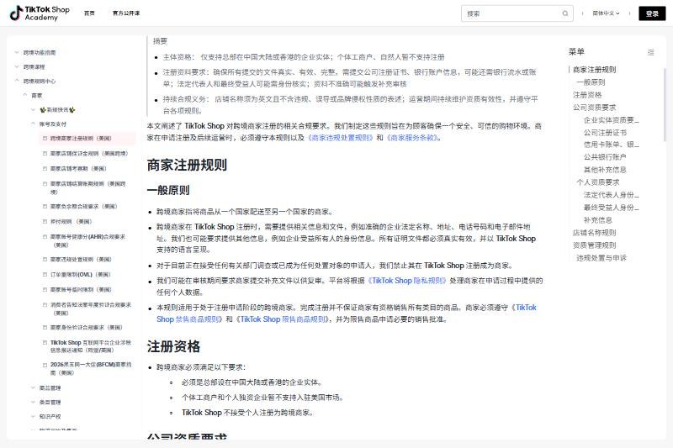
Task: Jump to 最终受益人身份… in the outline
Action: (x=612, y=208)
